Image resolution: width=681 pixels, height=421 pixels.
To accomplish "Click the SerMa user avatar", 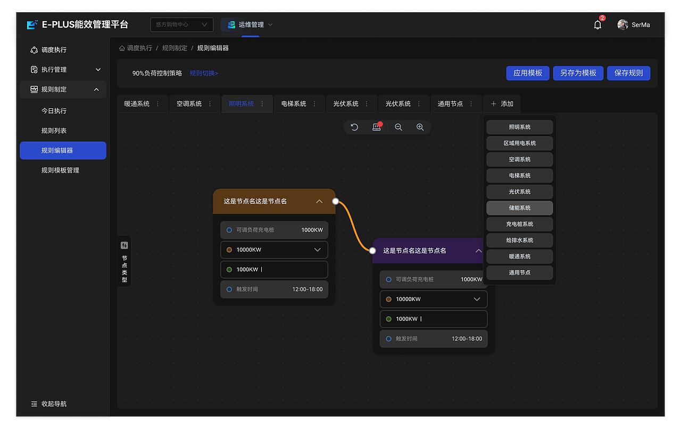I will (x=622, y=24).
